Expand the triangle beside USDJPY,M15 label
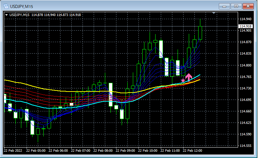 6,15
